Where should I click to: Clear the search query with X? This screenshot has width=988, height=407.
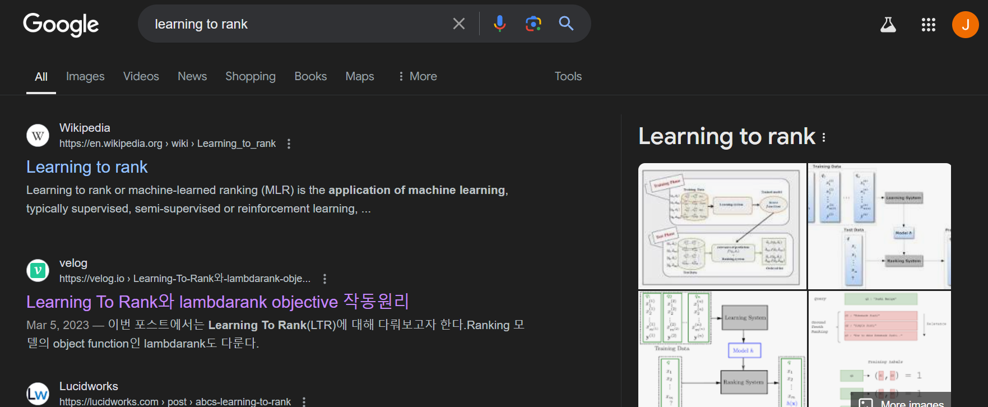[459, 24]
